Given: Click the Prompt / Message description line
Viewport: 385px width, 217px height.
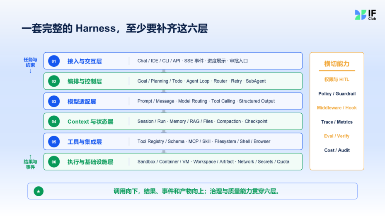Looking at the screenshot, I should point(206,101).
